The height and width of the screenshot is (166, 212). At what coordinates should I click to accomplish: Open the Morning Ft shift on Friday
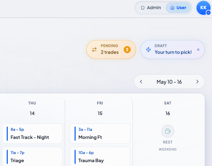[x=100, y=134]
